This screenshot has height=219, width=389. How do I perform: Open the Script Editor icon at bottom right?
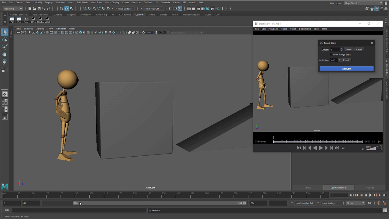click(385, 210)
